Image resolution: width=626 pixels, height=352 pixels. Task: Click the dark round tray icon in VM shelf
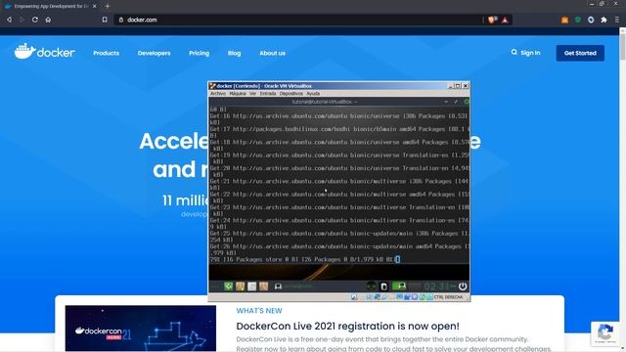[372, 286]
